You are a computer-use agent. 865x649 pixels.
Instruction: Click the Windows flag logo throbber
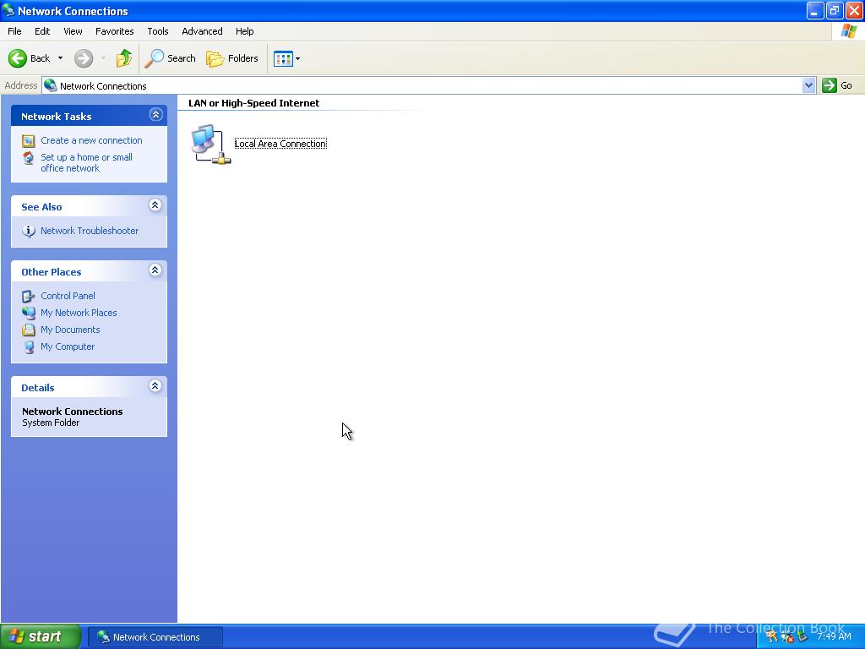coord(848,31)
